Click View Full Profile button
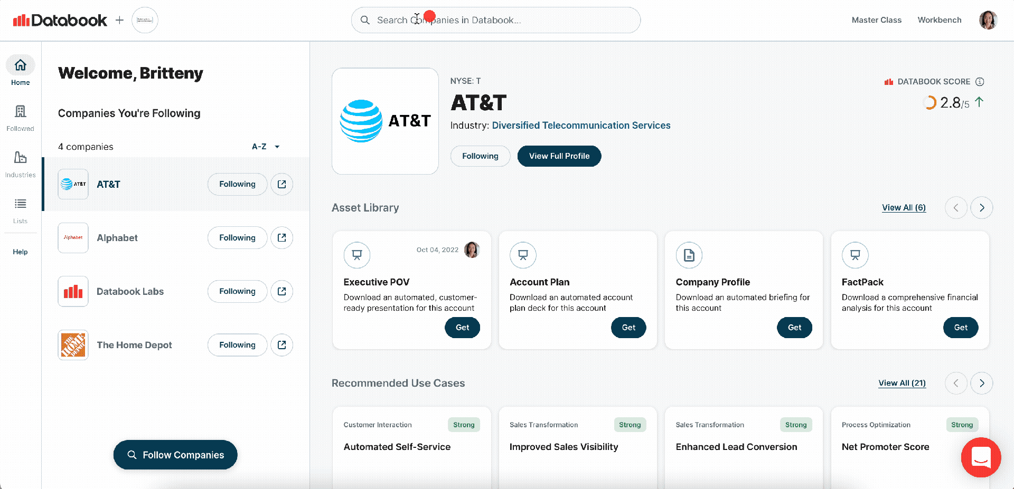The image size is (1014, 489). click(x=559, y=156)
